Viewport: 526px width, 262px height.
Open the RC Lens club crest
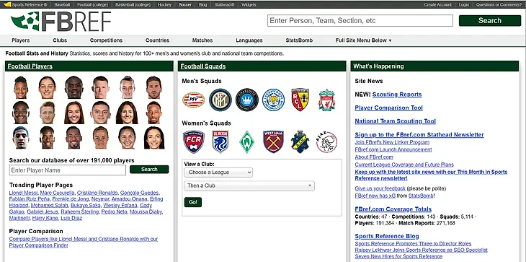300,100
